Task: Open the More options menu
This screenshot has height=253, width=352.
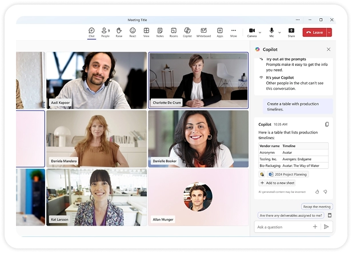Action: pyautogui.click(x=234, y=32)
